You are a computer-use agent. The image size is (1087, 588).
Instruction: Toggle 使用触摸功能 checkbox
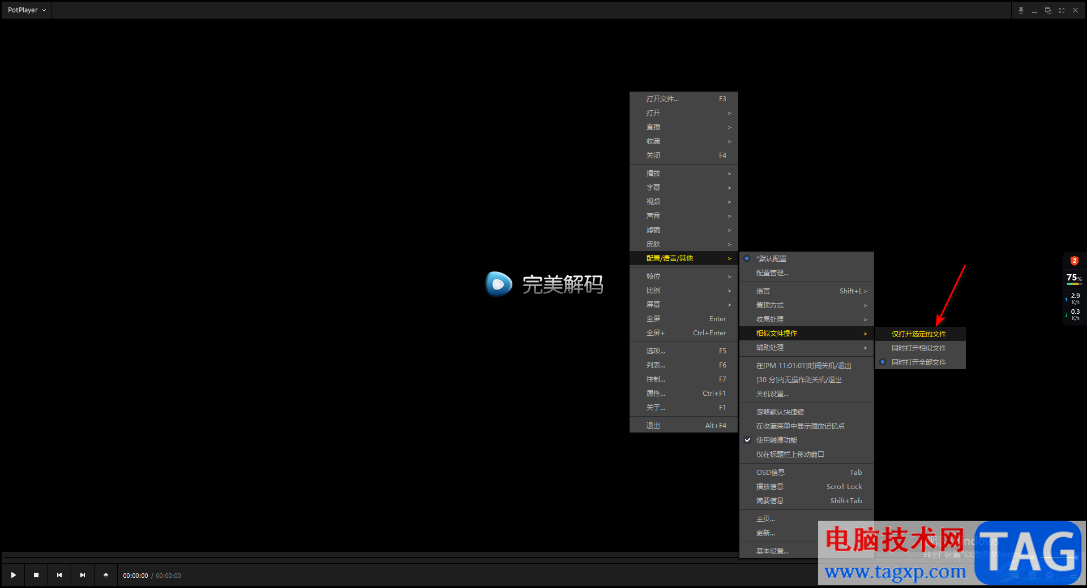tap(807, 440)
